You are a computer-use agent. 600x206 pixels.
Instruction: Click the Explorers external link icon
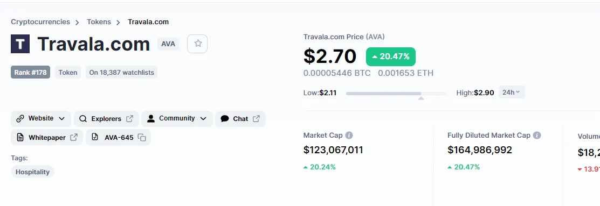(x=130, y=119)
